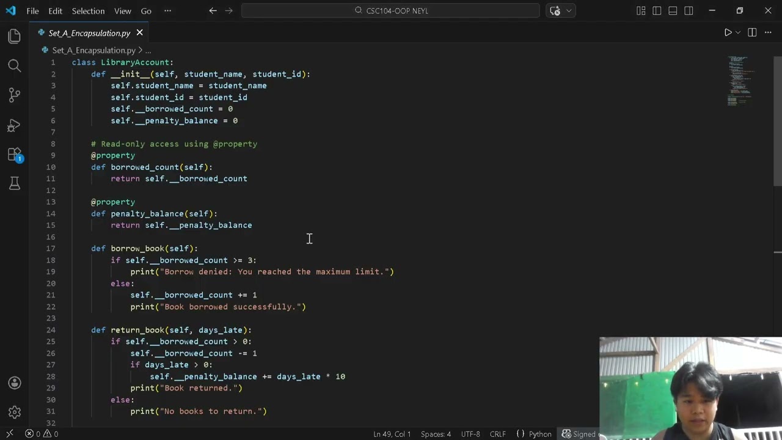Select language mode Python in status bar

540,434
